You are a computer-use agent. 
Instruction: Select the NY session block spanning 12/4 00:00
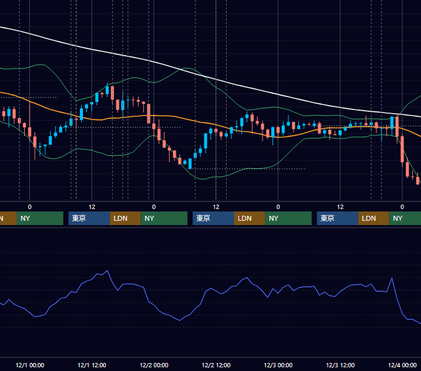(x=405, y=218)
